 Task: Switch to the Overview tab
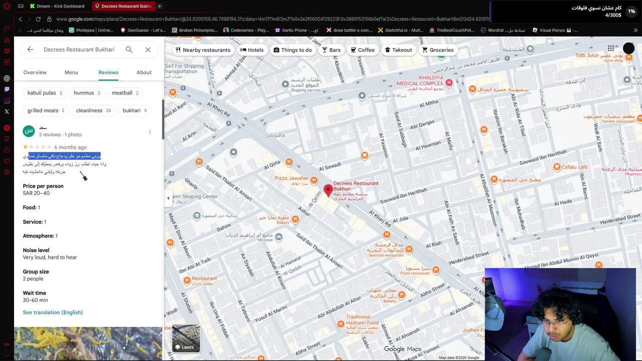pos(35,72)
